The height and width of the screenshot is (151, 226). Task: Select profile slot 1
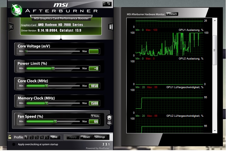tap(26, 137)
